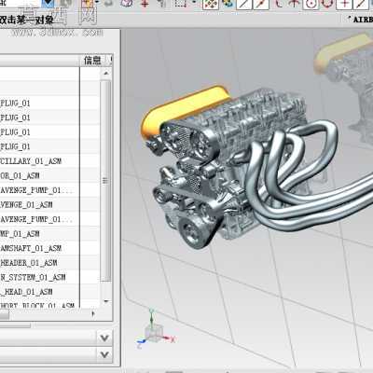Viewport: 373px width, 373px height.
Task: Select the N_SYSTEM_01_ASM component row
Action: (39, 277)
